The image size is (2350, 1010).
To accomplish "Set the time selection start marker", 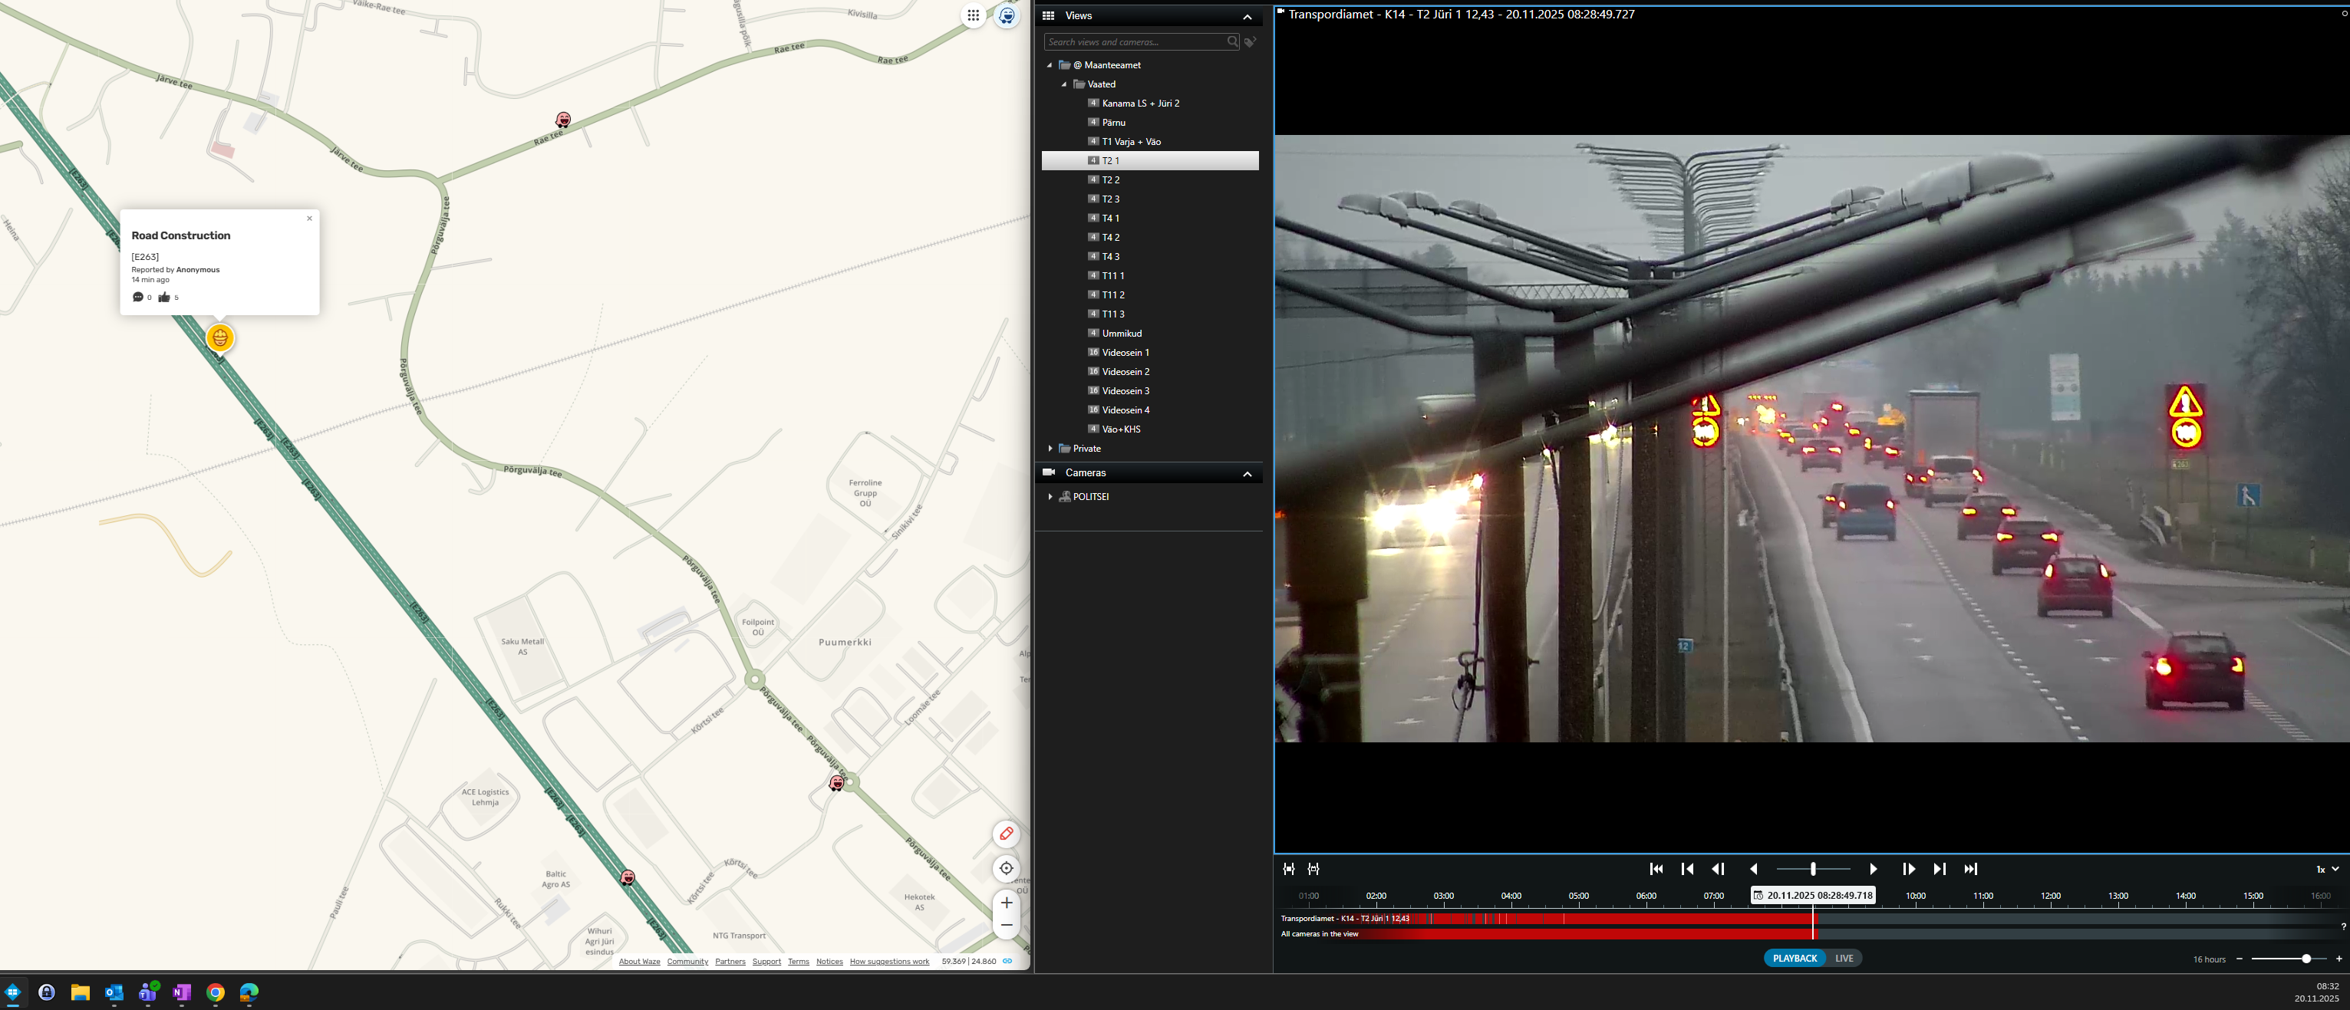I will click(1289, 869).
